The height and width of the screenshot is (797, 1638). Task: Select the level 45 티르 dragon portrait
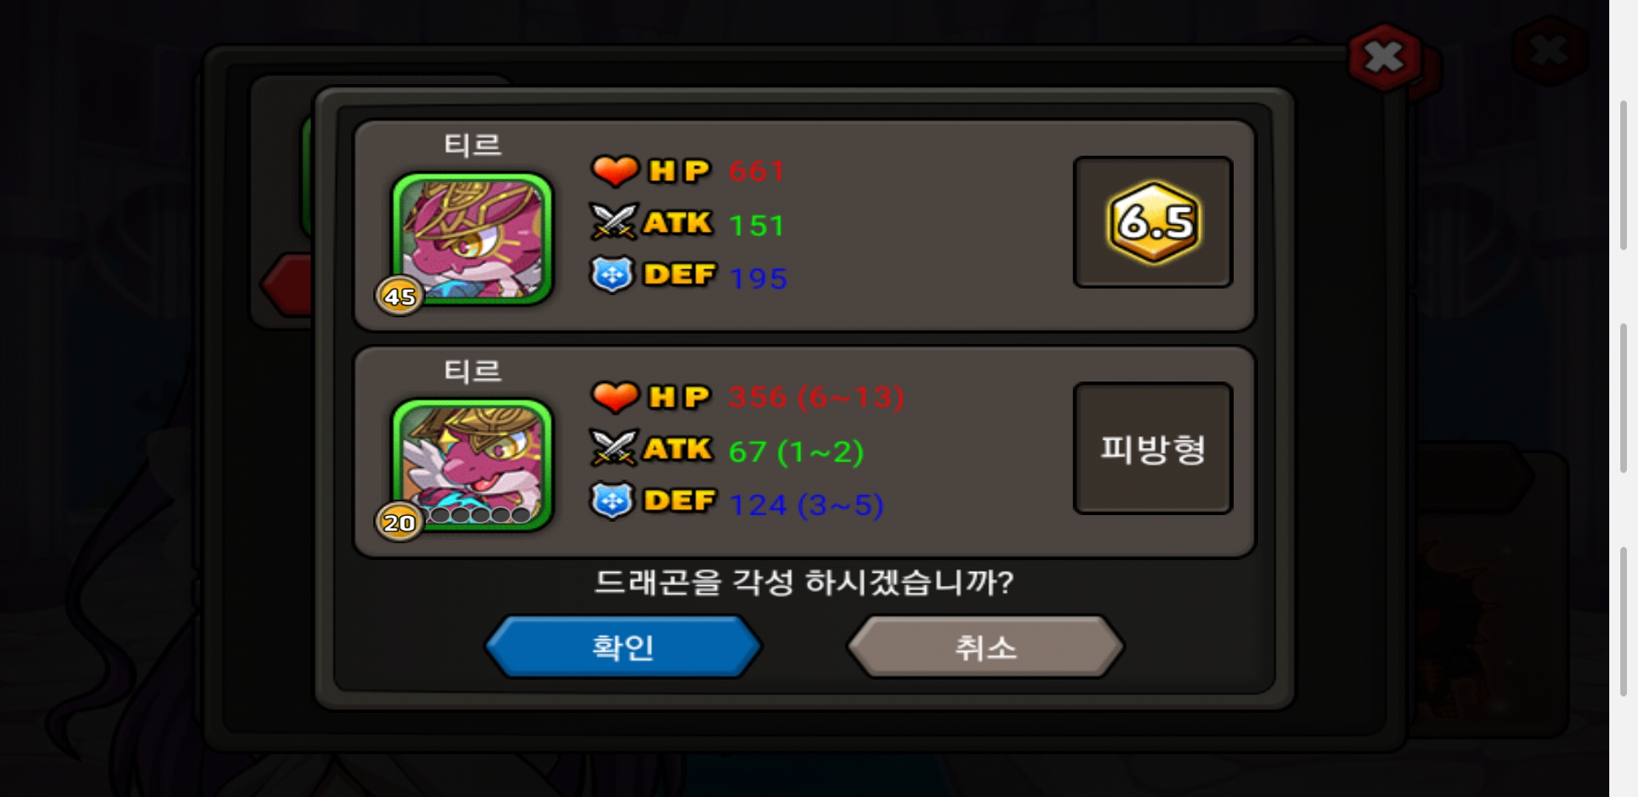pyautogui.click(x=472, y=238)
